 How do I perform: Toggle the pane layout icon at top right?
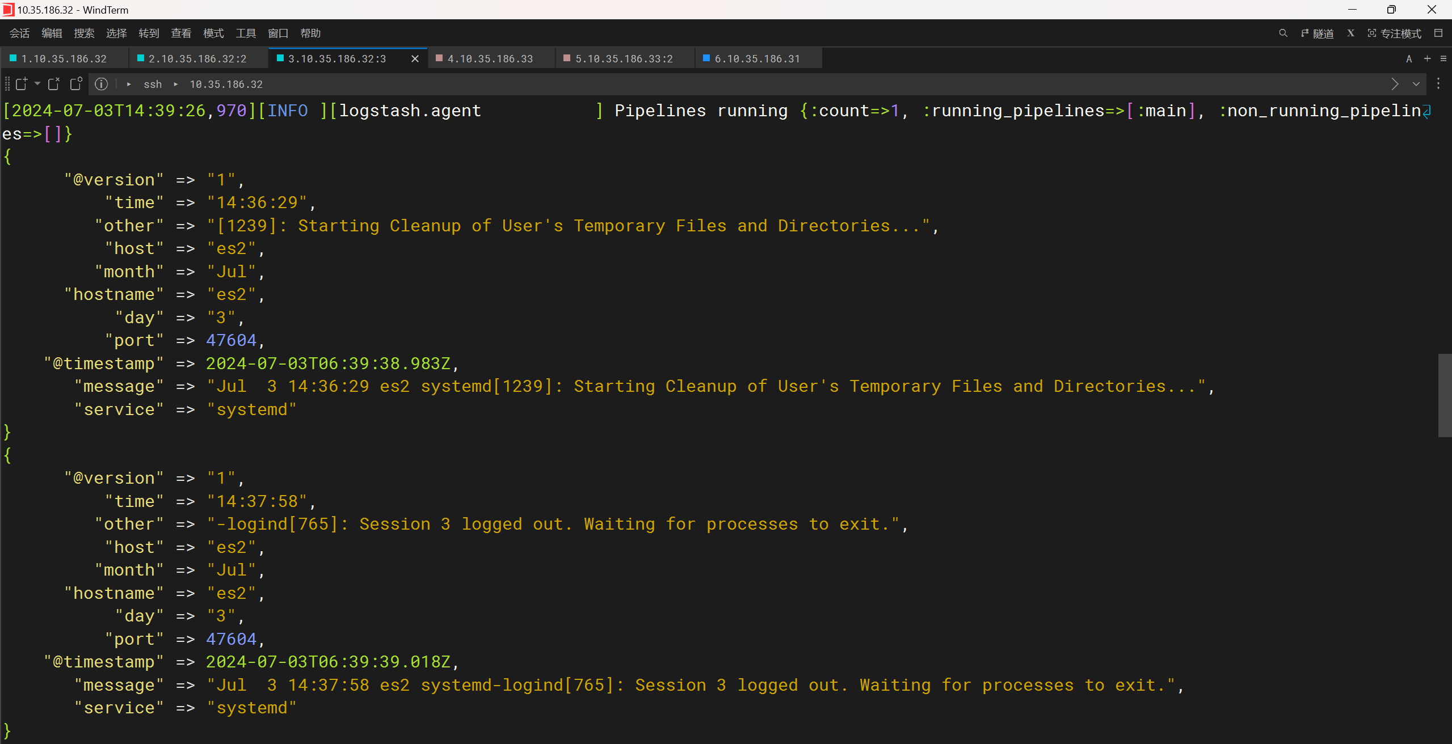point(1438,33)
